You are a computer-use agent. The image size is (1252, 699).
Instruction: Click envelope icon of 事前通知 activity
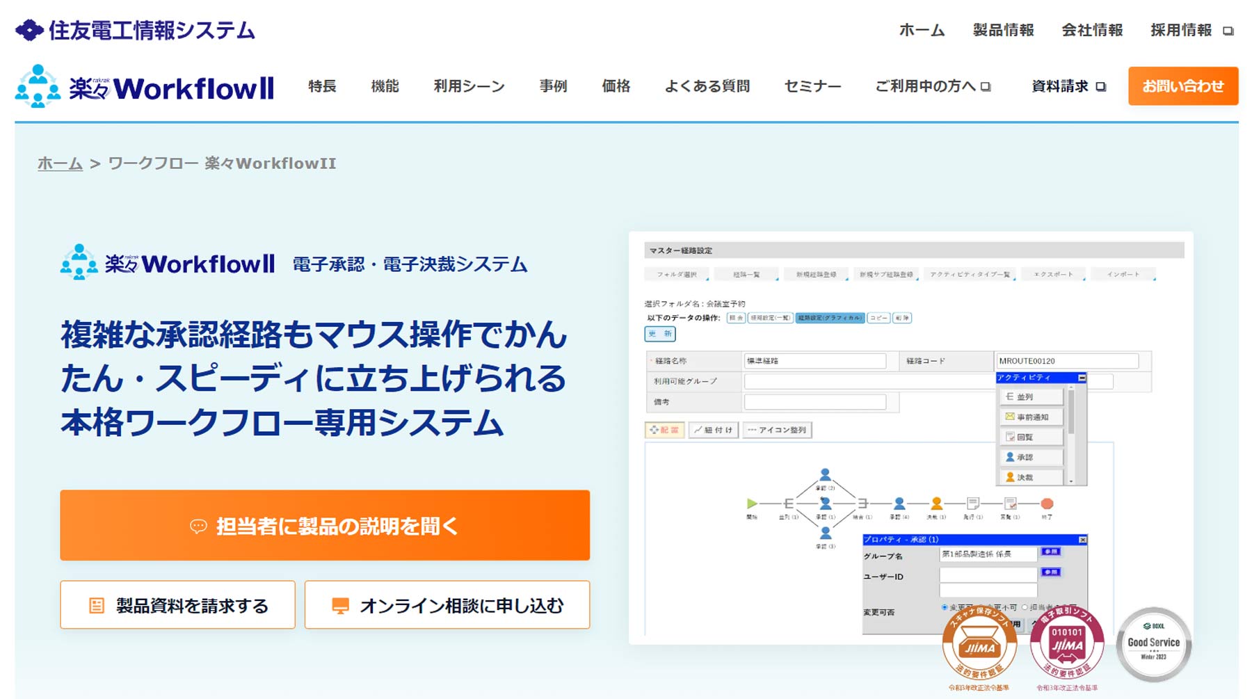point(1010,417)
